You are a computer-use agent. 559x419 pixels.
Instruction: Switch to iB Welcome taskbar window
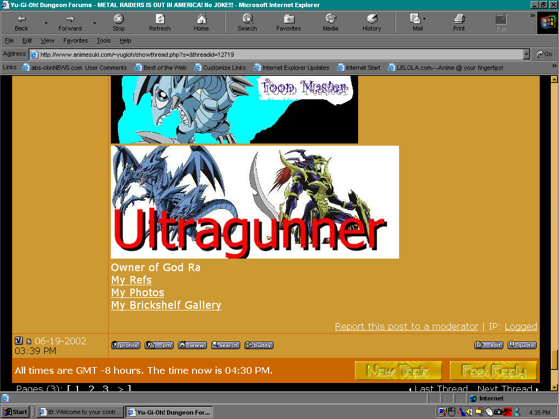pos(80,412)
